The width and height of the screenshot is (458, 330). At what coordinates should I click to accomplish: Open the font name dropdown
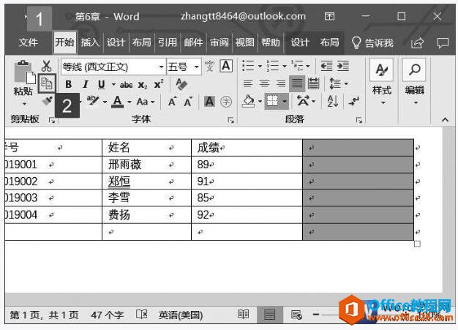162,67
